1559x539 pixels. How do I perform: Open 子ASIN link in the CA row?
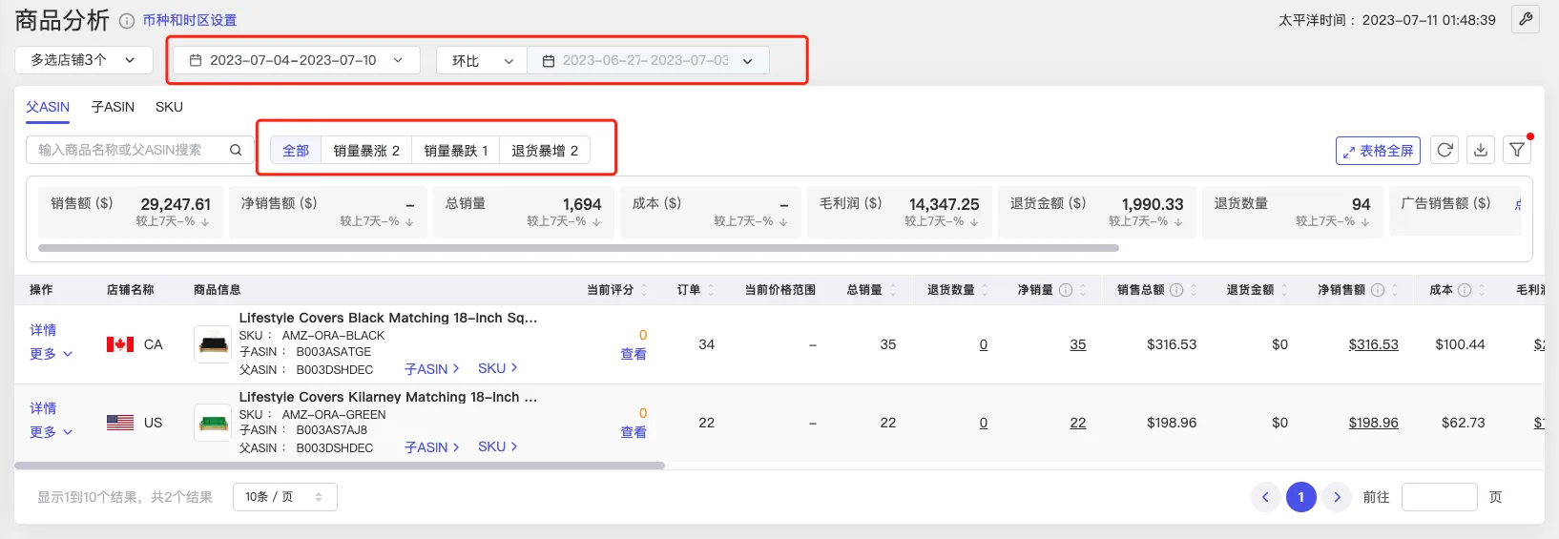432,368
